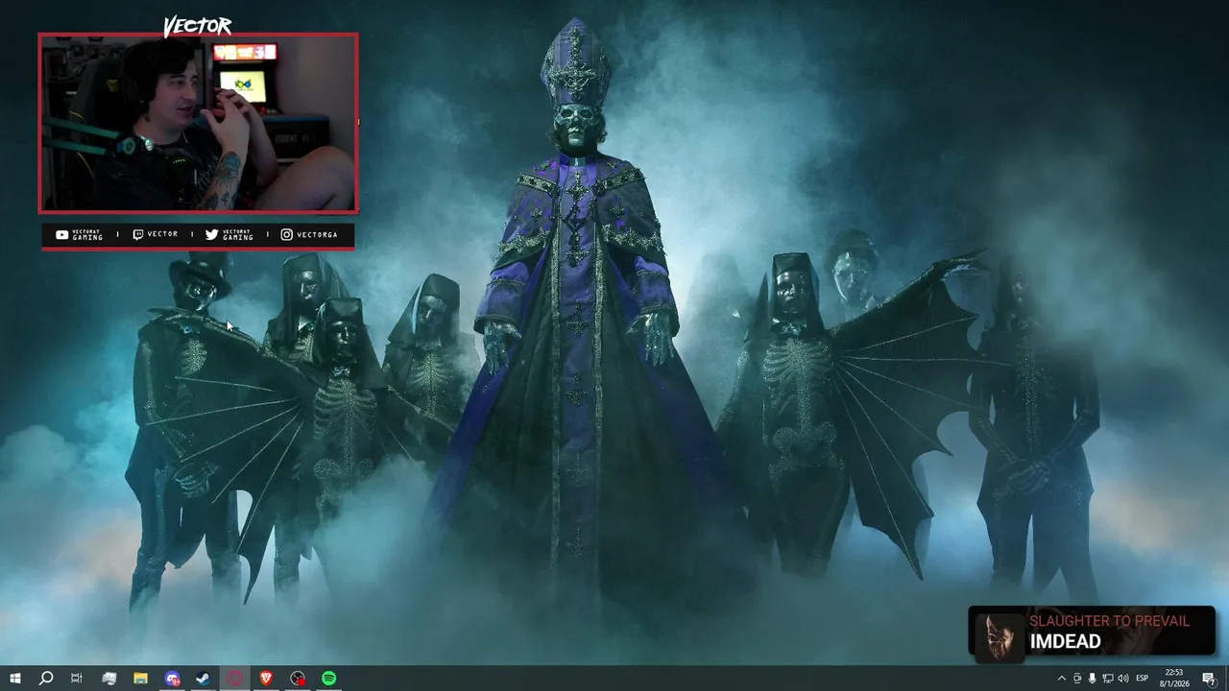This screenshot has width=1229, height=691.
Task: Open Discord from the taskbar
Action: click(172, 679)
